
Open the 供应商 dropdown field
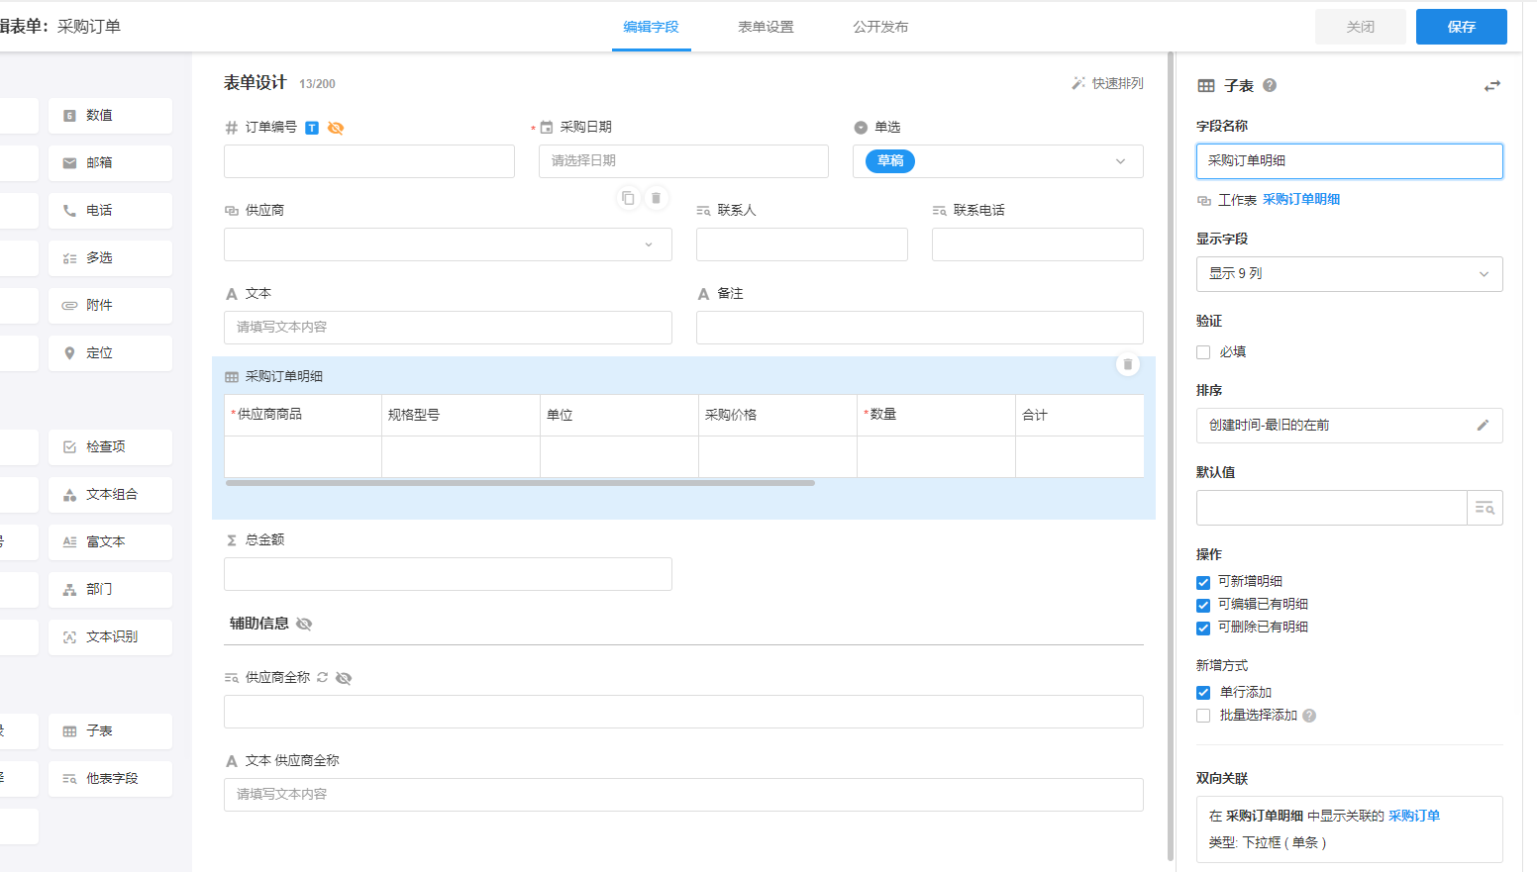pyautogui.click(x=448, y=244)
